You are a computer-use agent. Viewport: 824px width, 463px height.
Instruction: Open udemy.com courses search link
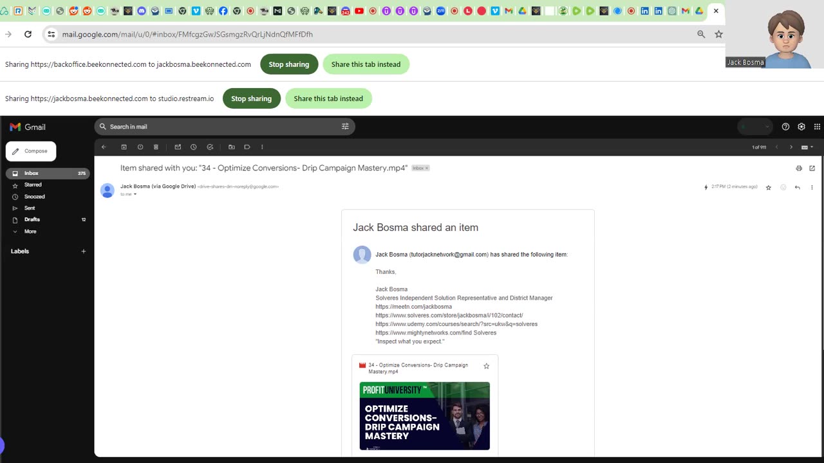[456, 324]
